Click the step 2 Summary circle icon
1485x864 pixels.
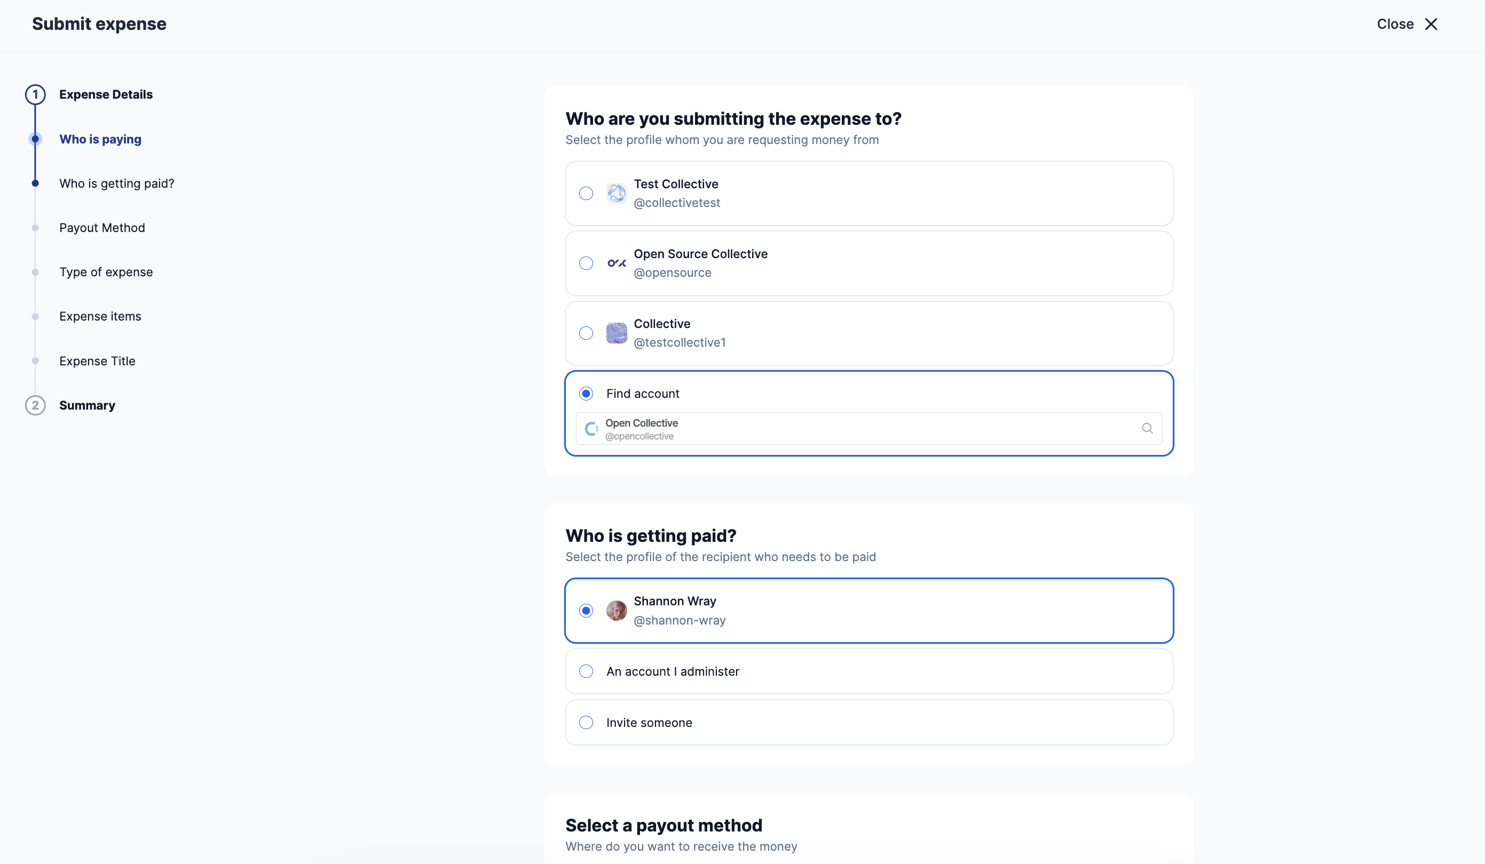point(35,405)
